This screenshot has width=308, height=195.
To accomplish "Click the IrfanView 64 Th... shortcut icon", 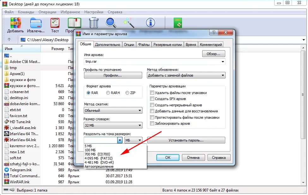I will tap(7, 134).
